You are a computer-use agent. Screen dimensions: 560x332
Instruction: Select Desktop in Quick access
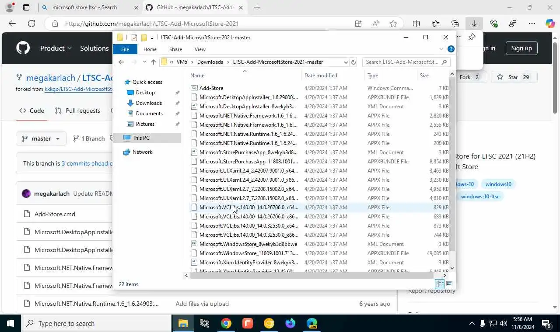tap(145, 93)
